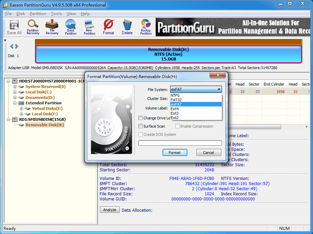Collapse the Extended Partition tree node

click(15, 103)
